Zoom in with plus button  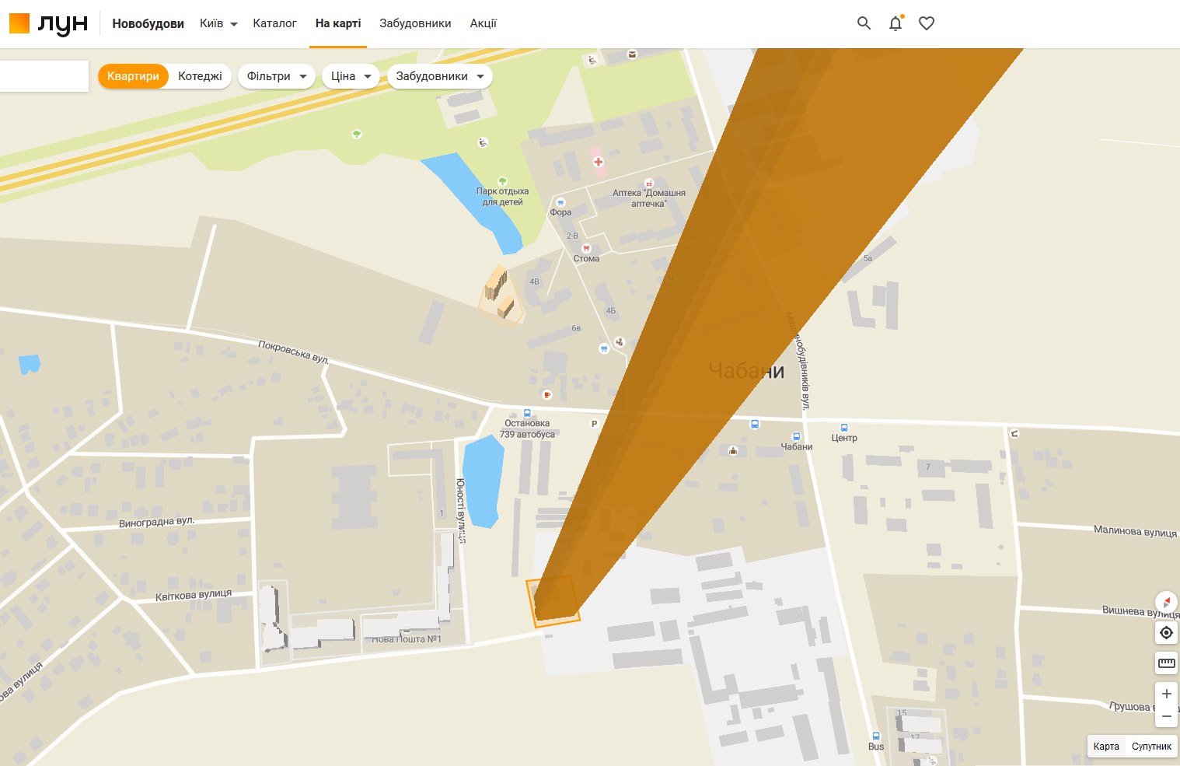(1166, 694)
